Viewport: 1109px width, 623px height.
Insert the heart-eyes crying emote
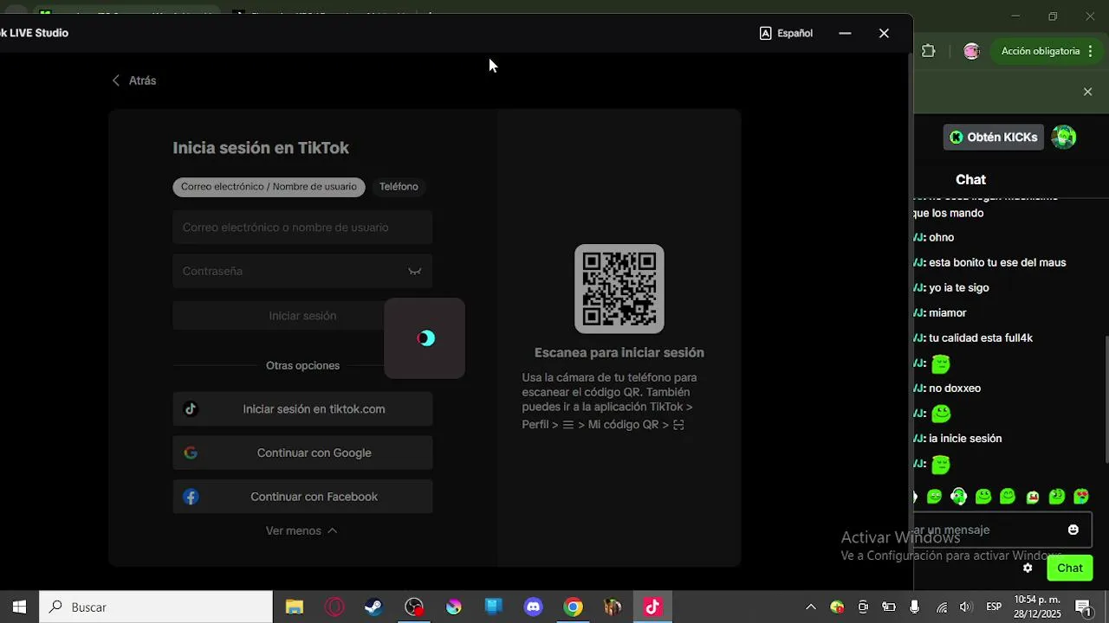[x=1081, y=497]
